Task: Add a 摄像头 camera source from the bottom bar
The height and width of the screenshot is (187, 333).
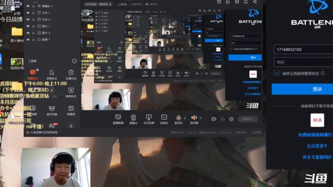Action: (x=133, y=119)
